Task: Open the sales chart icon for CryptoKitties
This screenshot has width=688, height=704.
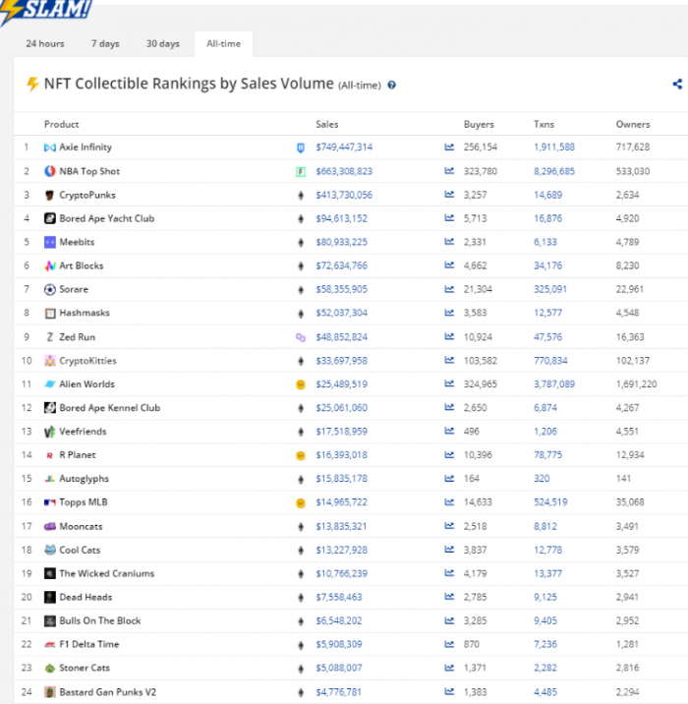Action: pos(449,360)
